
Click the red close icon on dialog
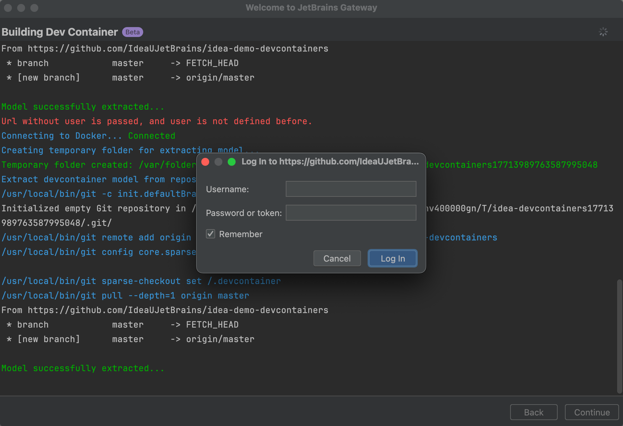tap(206, 162)
